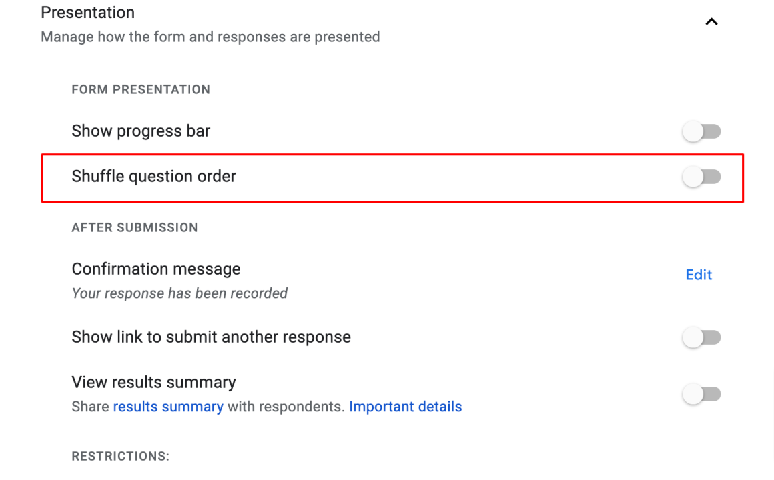Edit the confirmation message

(698, 274)
